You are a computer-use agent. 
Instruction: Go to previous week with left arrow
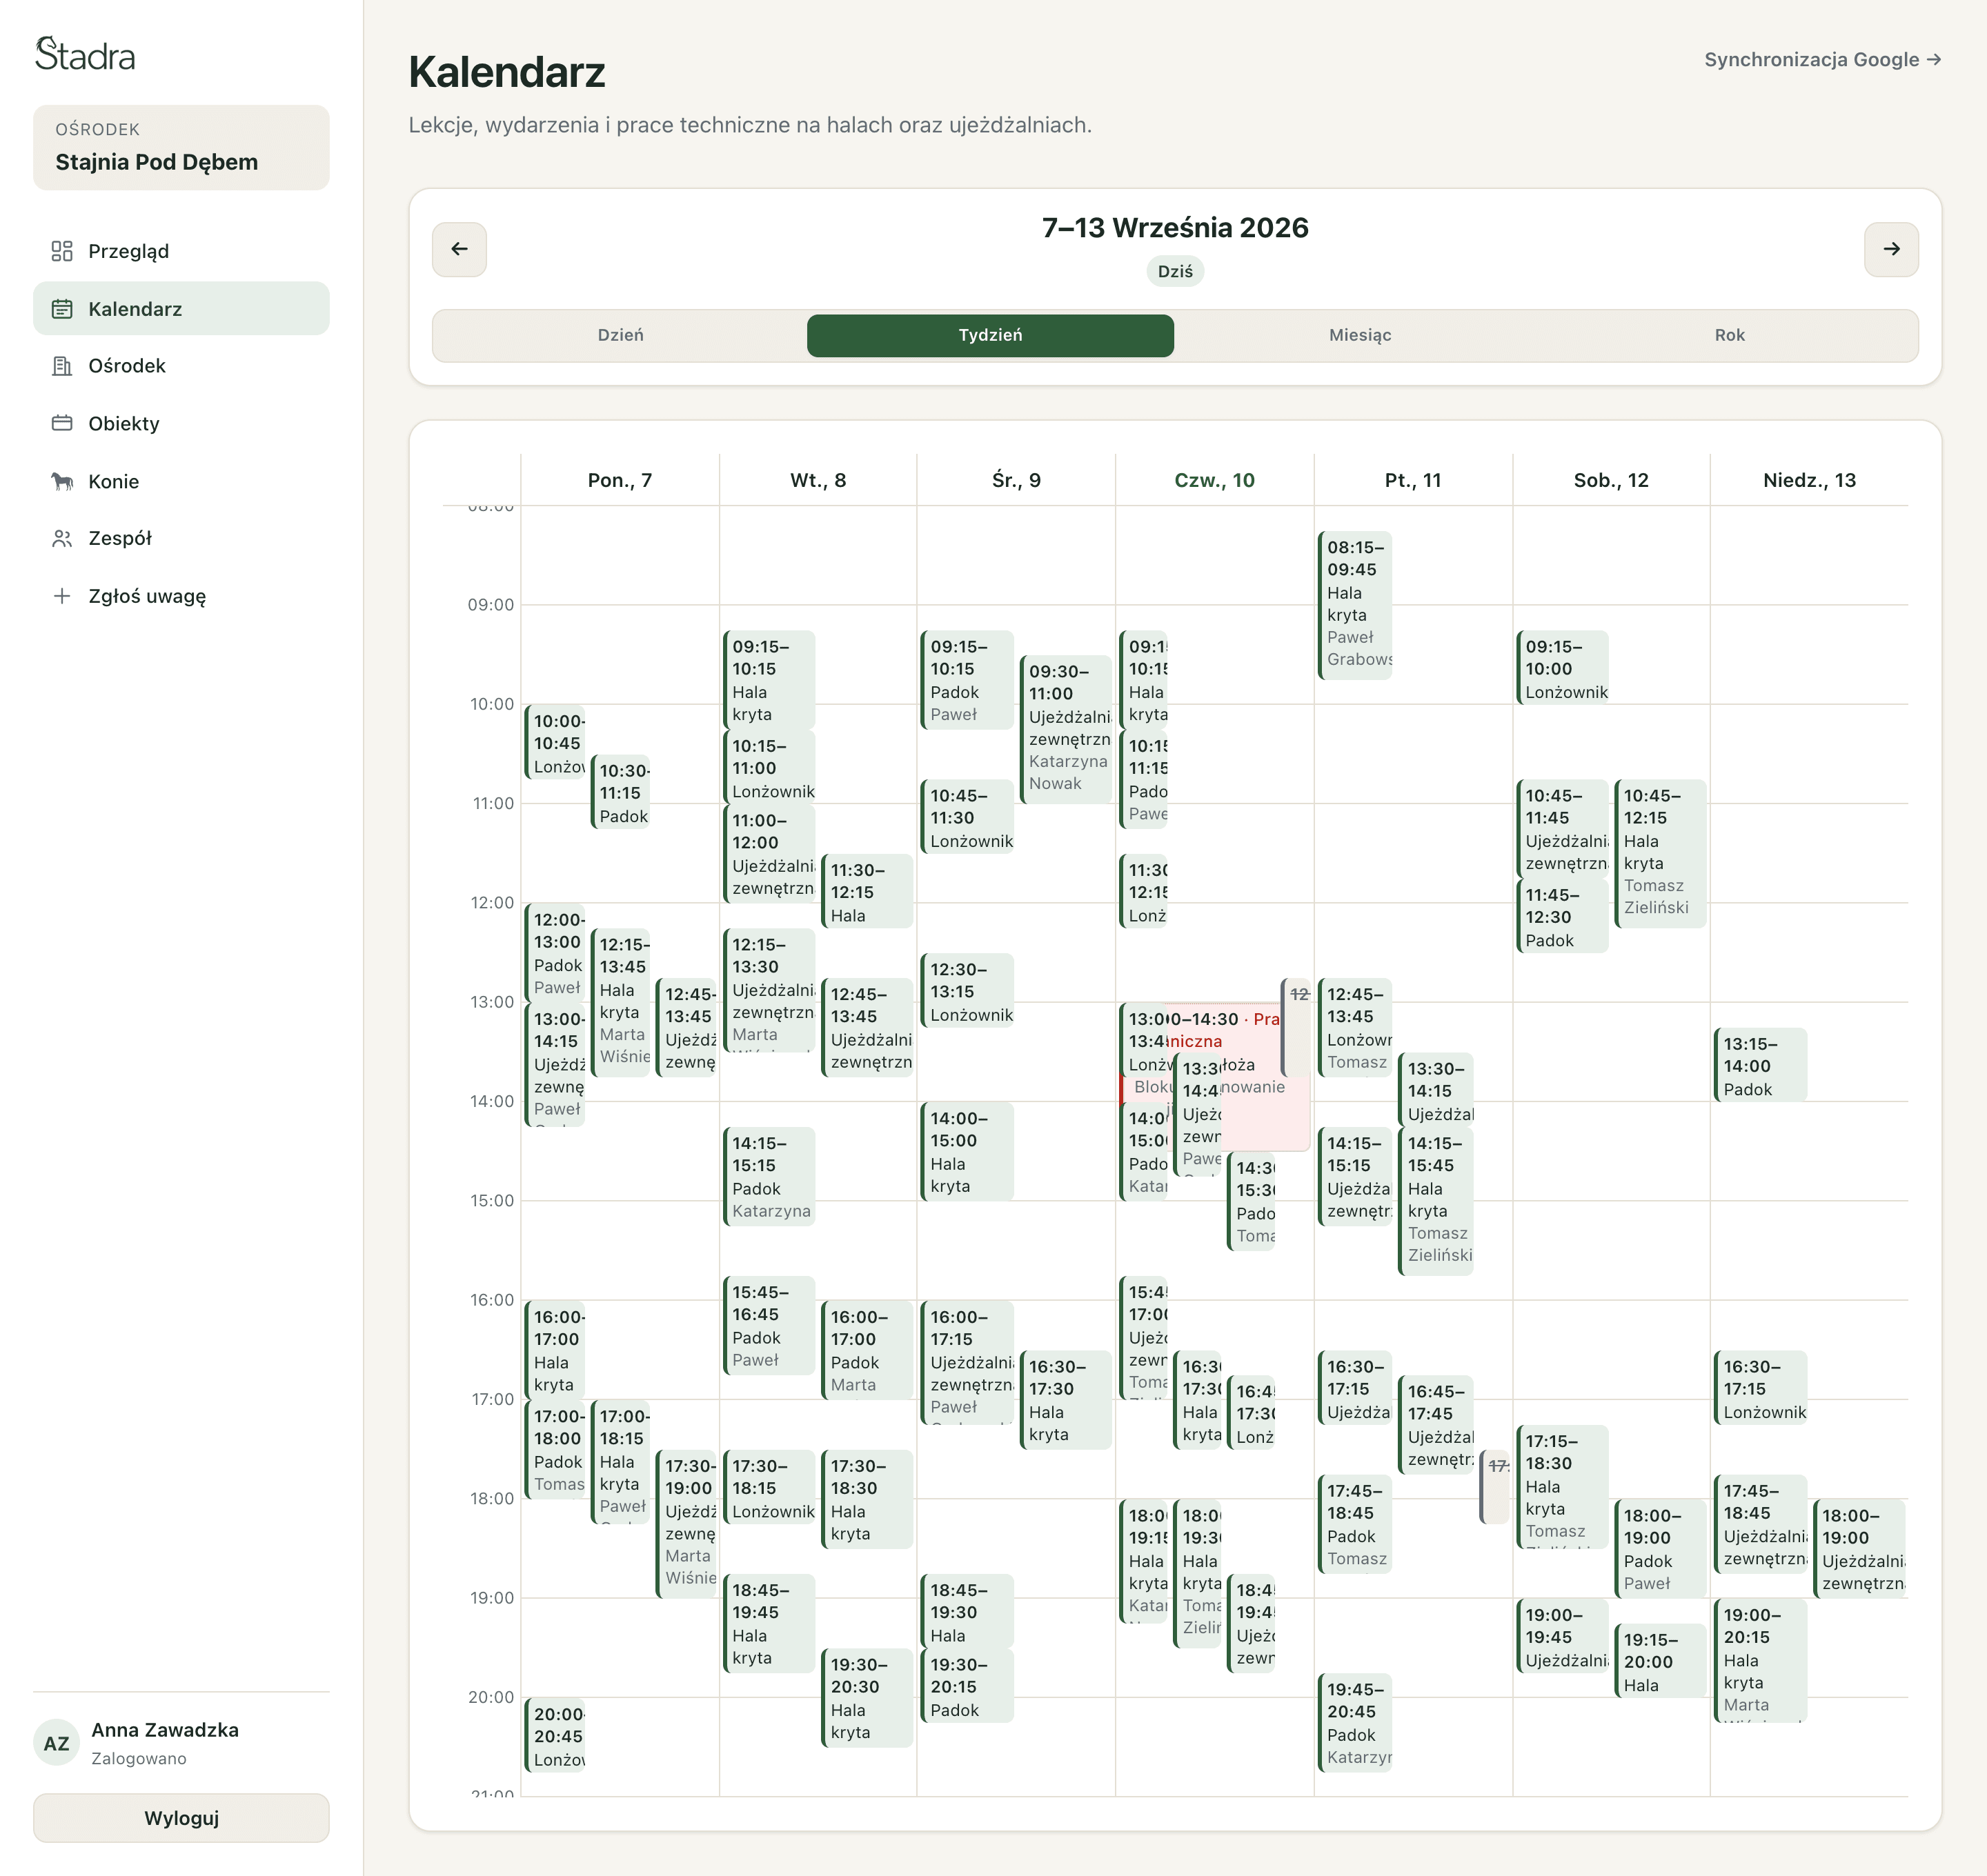tap(459, 249)
